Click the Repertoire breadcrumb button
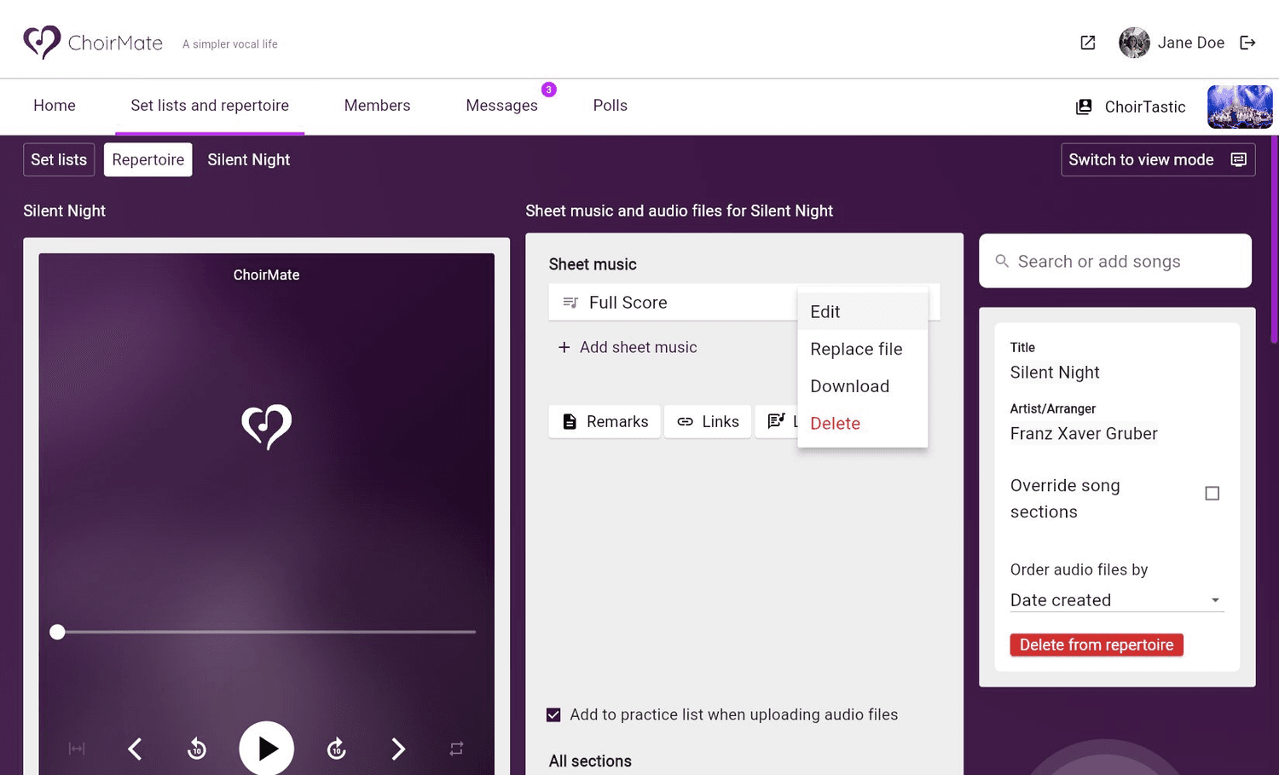Viewport: 1279px width, 775px height. (x=148, y=159)
